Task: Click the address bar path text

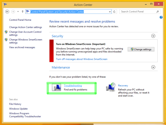Action: (57, 12)
